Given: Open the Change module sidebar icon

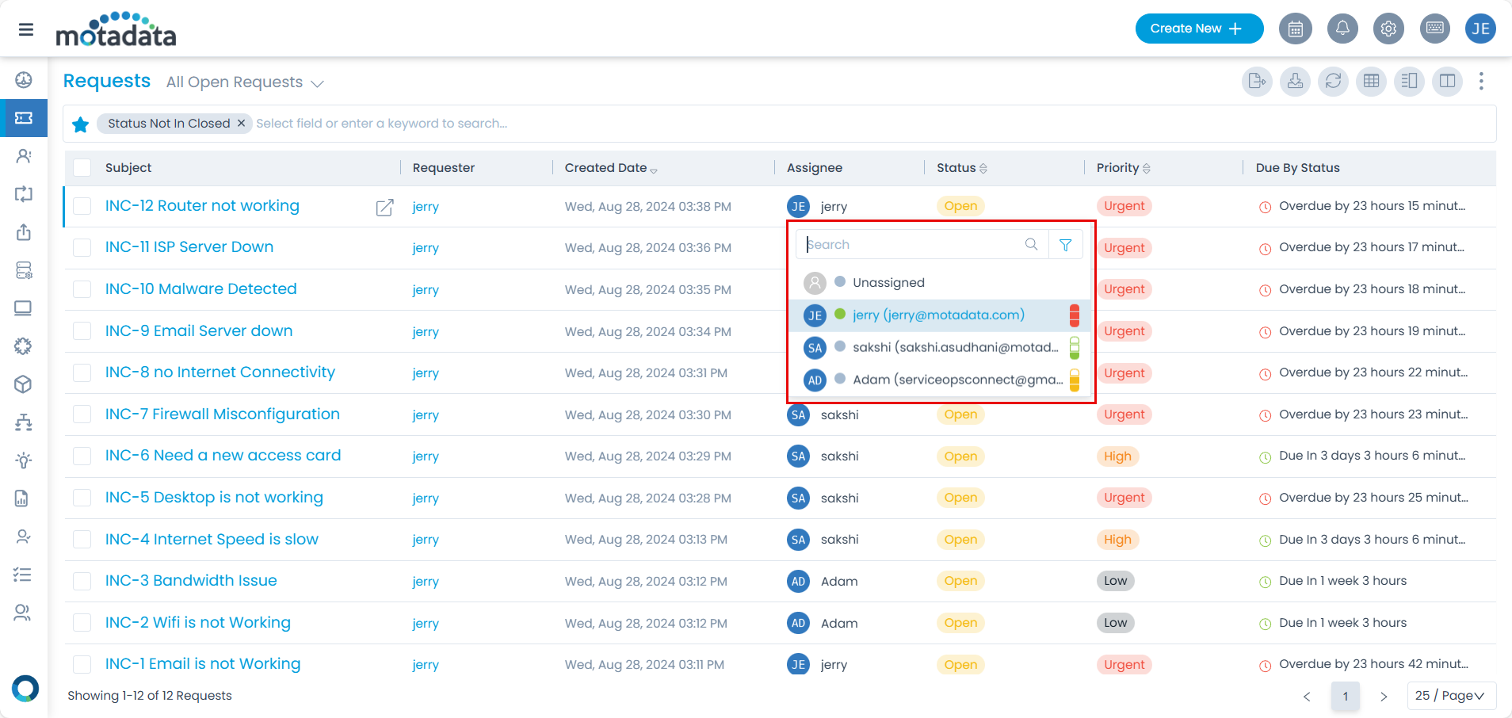Looking at the screenshot, I should (x=24, y=194).
